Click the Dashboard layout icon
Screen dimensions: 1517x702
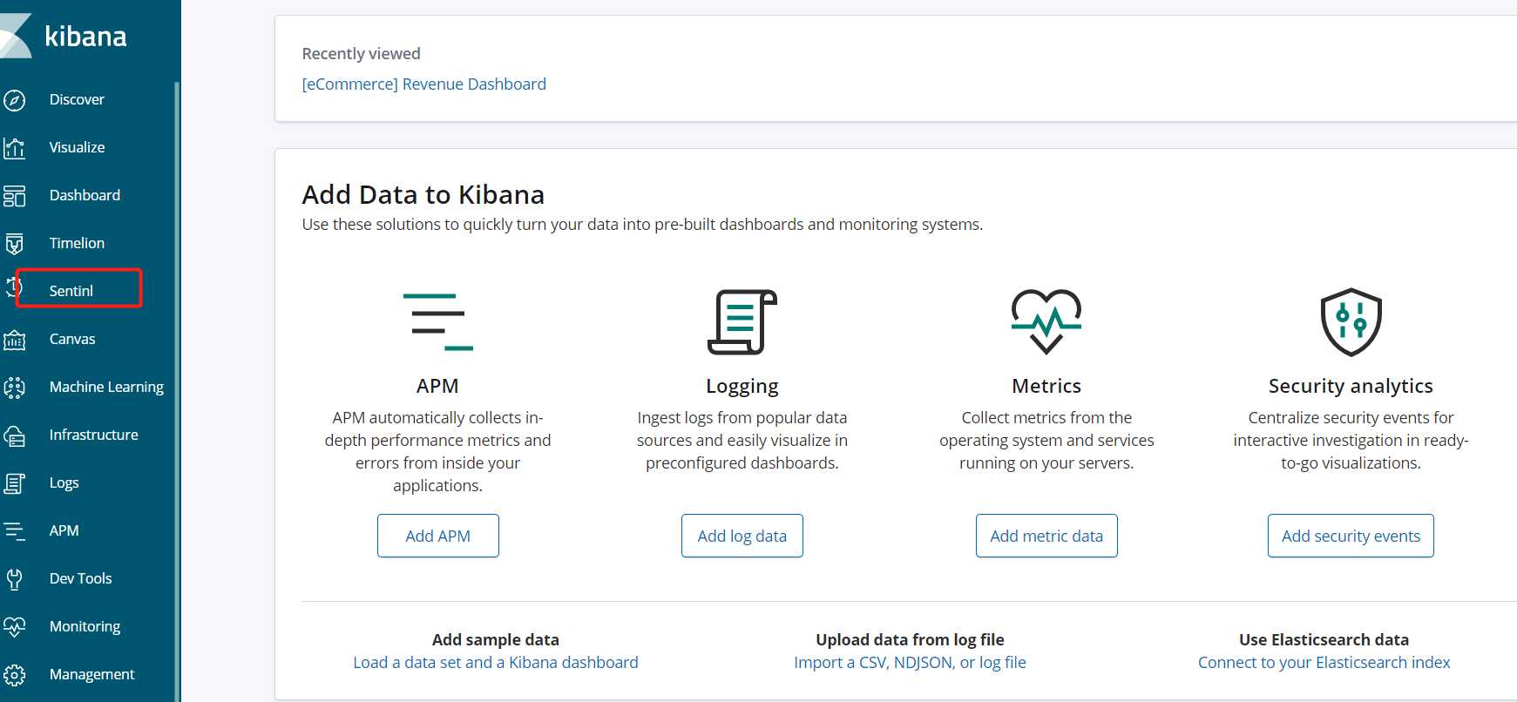click(14, 196)
